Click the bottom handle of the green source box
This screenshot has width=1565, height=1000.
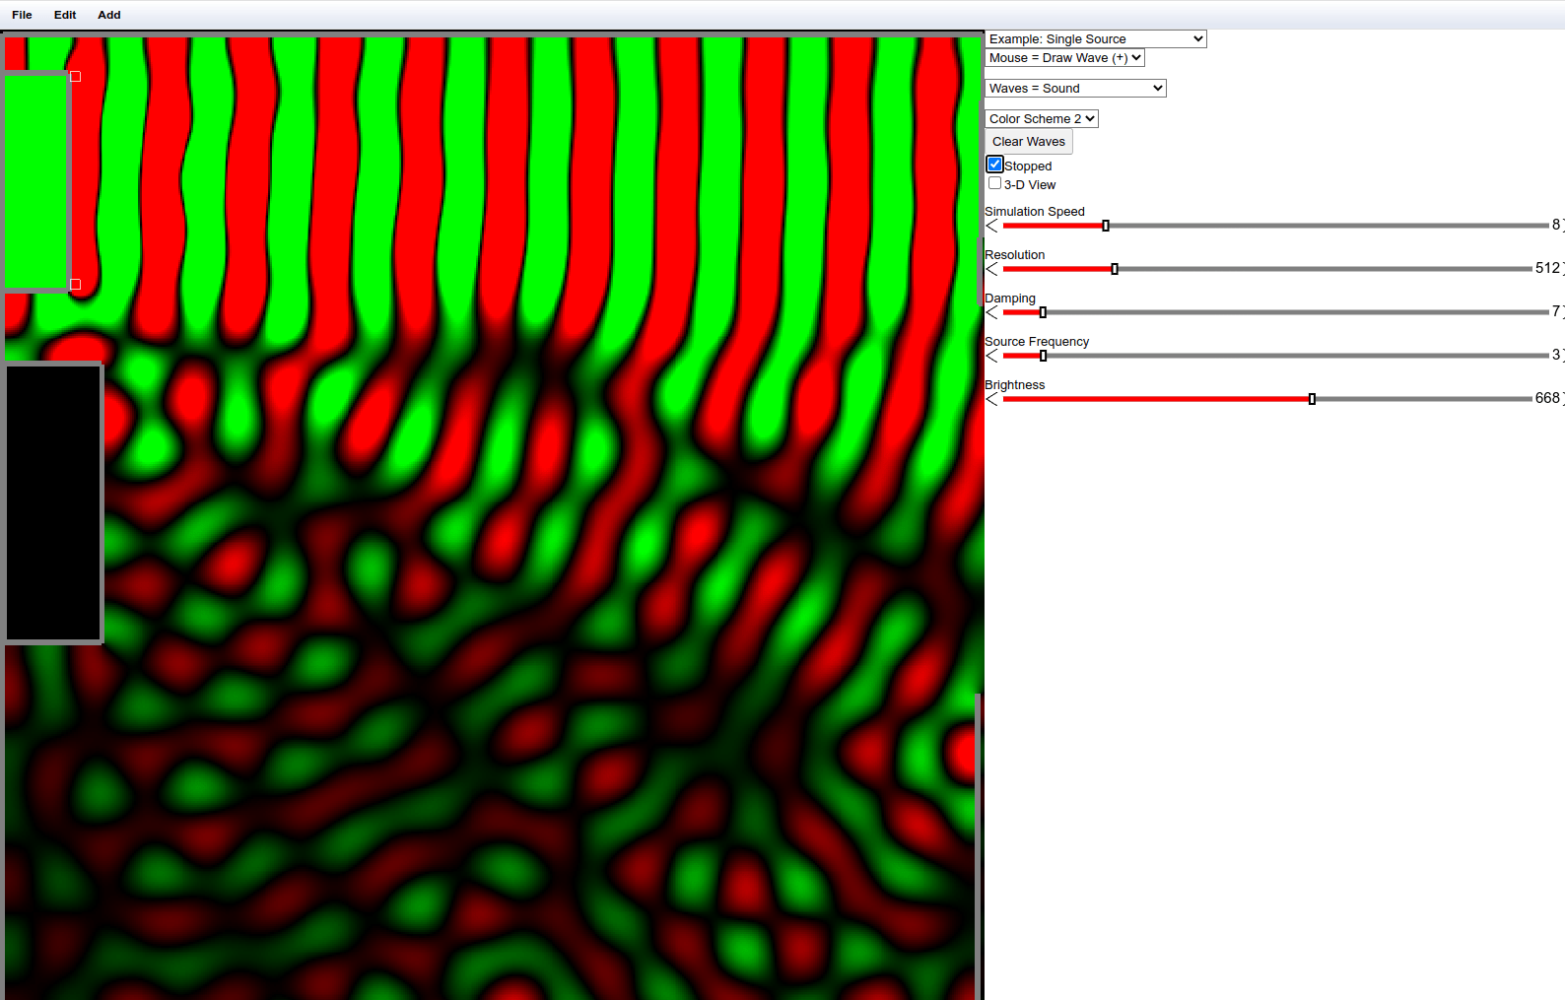pos(76,285)
